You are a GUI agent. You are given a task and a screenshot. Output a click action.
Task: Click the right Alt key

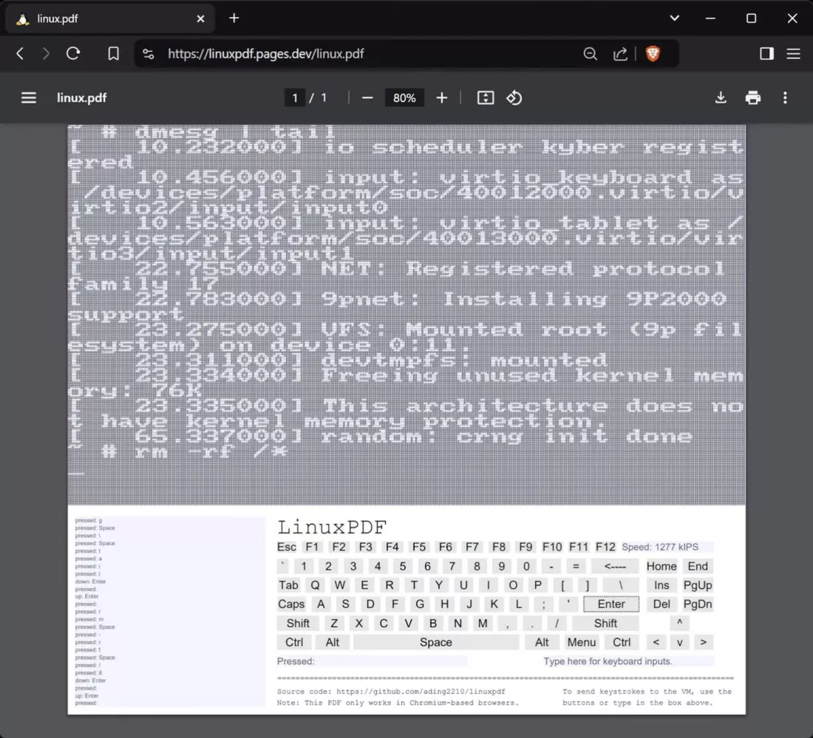(542, 643)
